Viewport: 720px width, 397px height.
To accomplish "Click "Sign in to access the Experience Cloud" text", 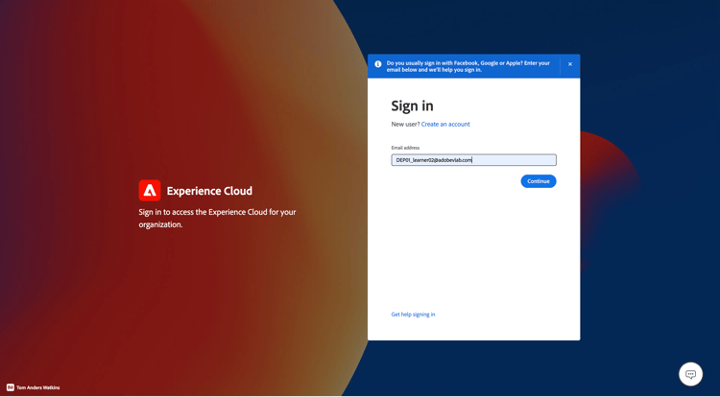I will tap(217, 219).
